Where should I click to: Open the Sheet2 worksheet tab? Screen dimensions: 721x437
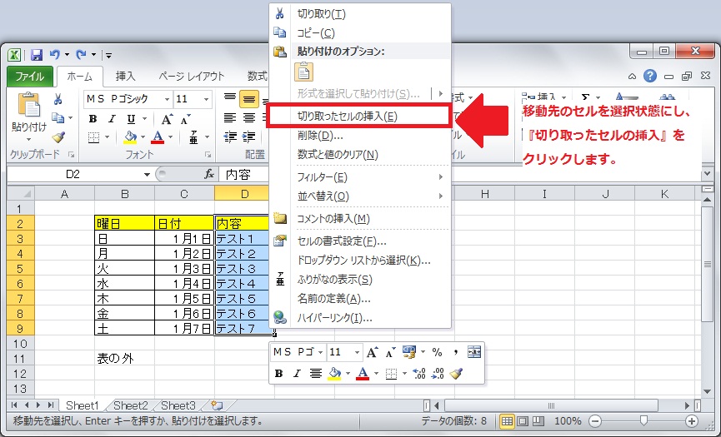[131, 405]
